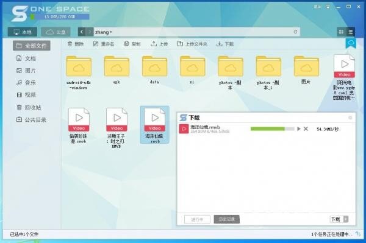The width and height of the screenshot is (366, 243).
Task: Open the title bar dropdown menu arrow
Action: pyautogui.click(x=328, y=7)
